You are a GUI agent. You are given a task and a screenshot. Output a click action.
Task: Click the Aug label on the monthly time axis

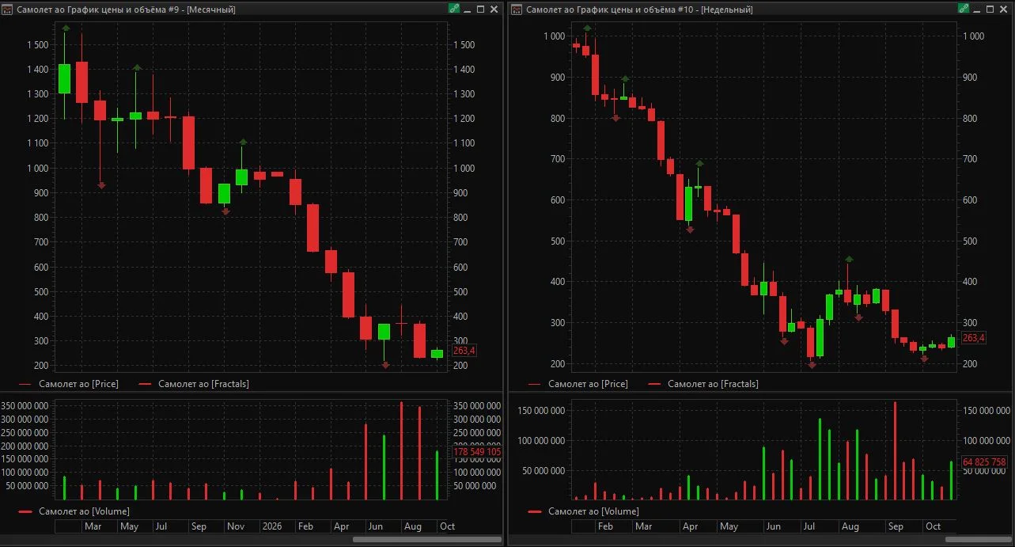pos(413,526)
